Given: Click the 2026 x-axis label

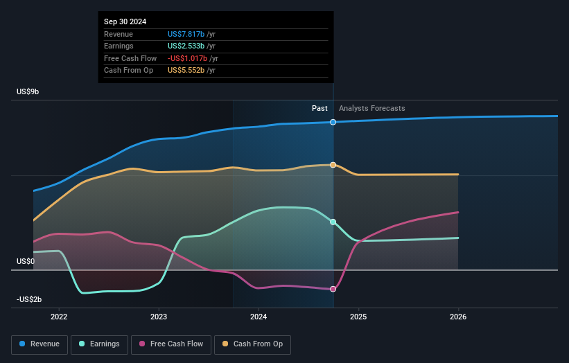Looking at the screenshot, I should point(458,317).
